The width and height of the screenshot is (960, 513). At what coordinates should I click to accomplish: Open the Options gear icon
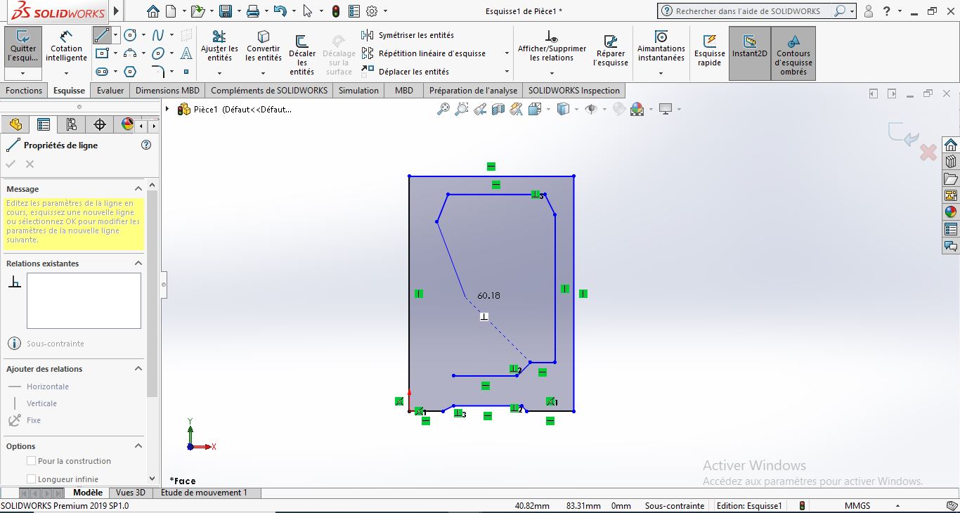[x=372, y=11]
